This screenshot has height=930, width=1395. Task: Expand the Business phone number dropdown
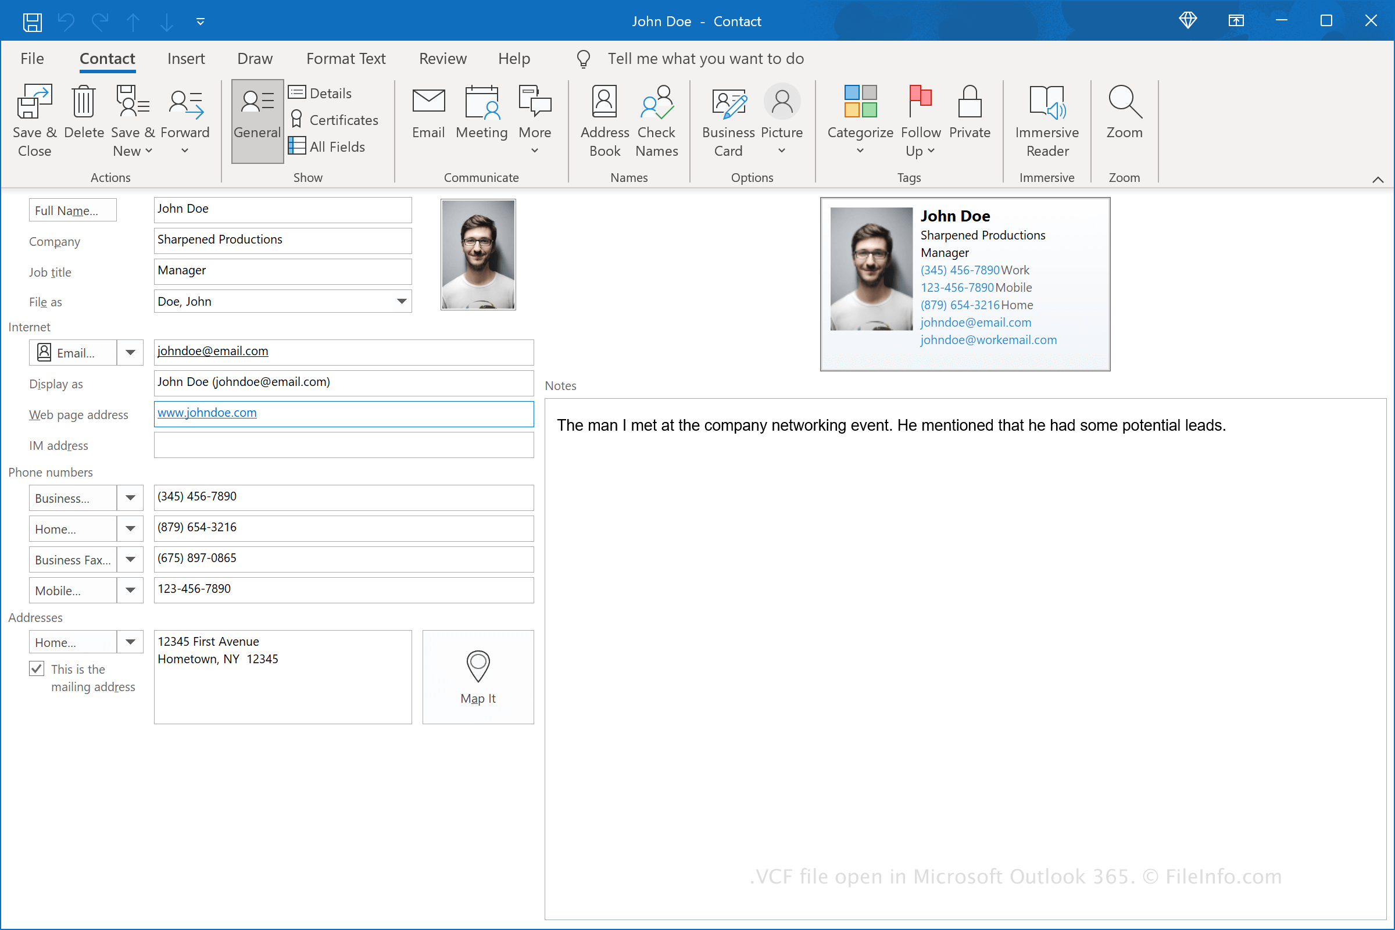[x=130, y=495]
